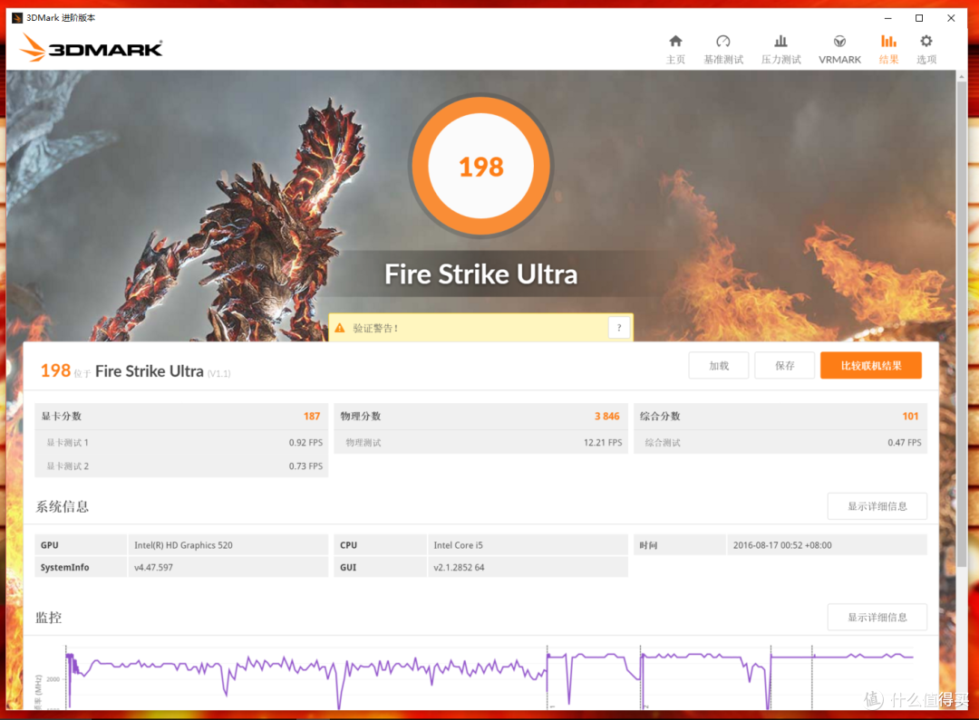The width and height of the screenshot is (979, 720).
Task: Click the 保存 (save) button
Action: [785, 366]
